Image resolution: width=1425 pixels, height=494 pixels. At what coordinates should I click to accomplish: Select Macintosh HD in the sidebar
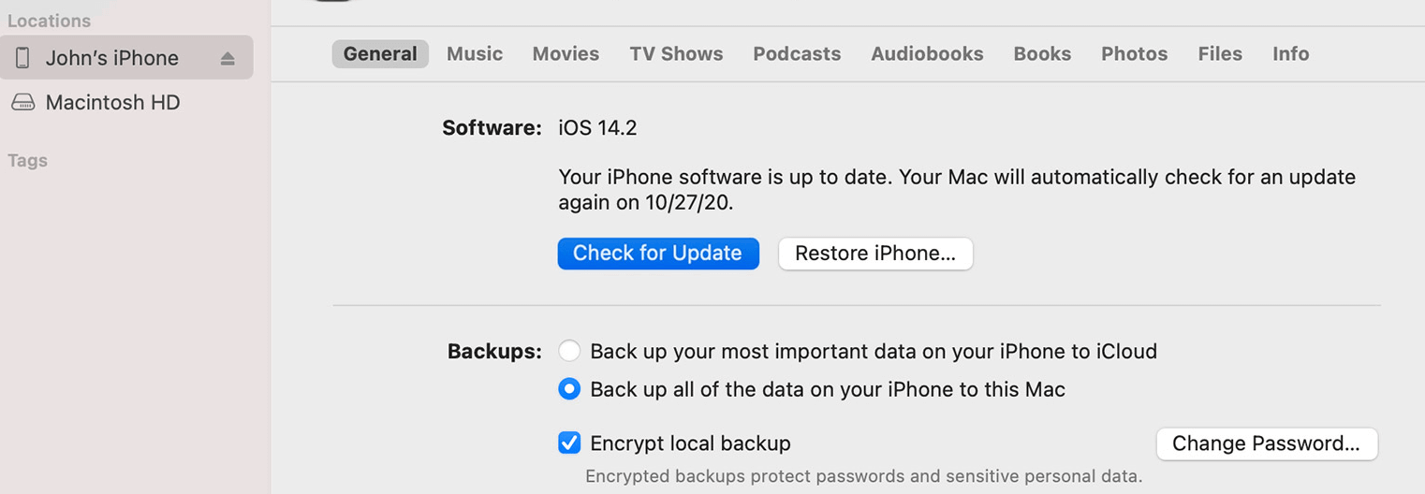(112, 103)
